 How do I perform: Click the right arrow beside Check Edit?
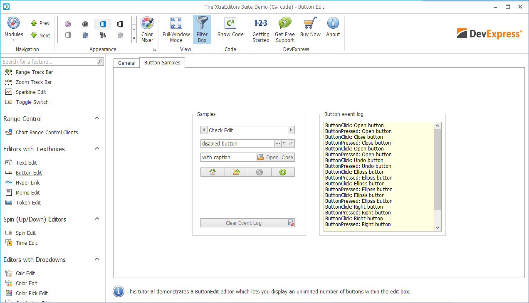tap(291, 130)
